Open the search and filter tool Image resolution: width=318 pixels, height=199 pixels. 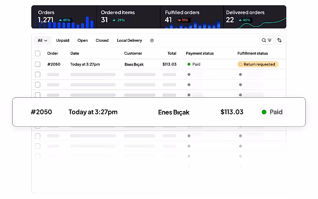(x=267, y=40)
